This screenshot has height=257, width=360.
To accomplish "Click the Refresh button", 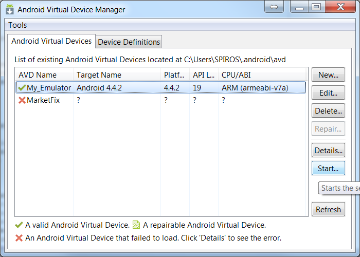I will click(x=328, y=209).
